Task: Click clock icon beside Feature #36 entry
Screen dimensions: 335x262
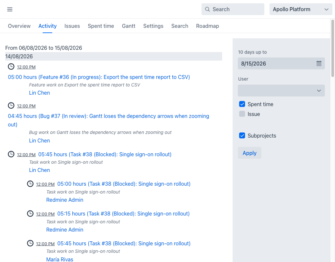Action: pos(11,66)
